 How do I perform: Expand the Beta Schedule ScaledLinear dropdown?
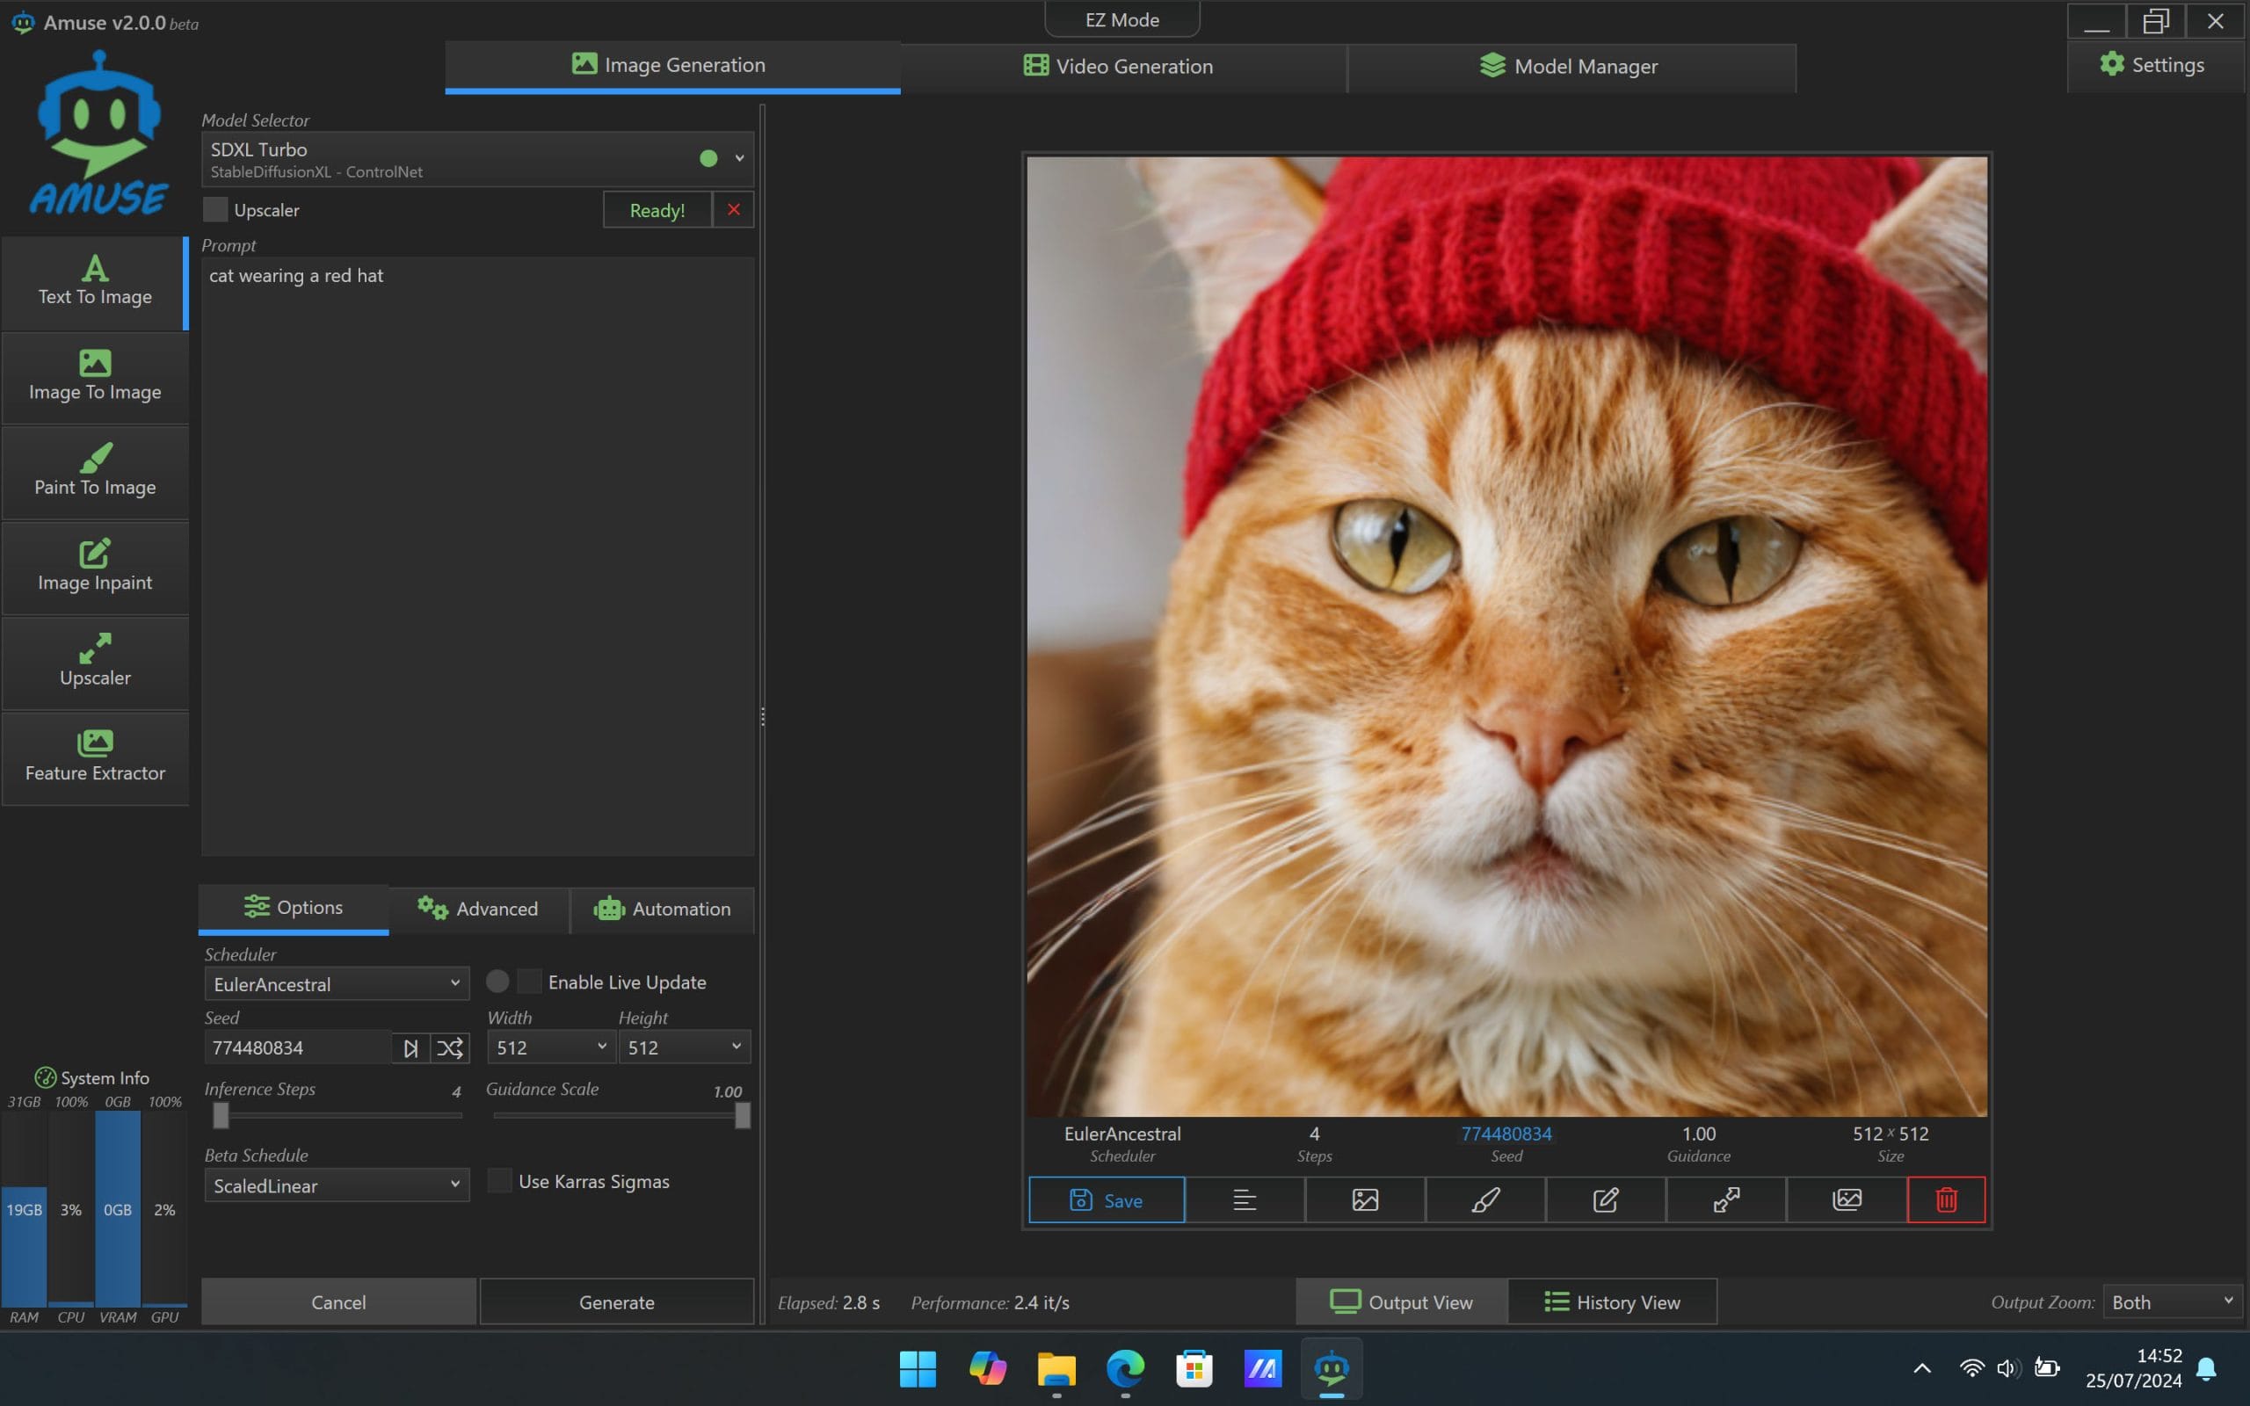[x=337, y=1185]
